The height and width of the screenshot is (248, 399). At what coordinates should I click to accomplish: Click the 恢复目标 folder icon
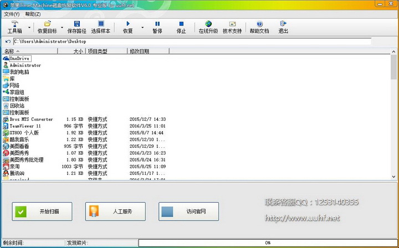pos(47,24)
